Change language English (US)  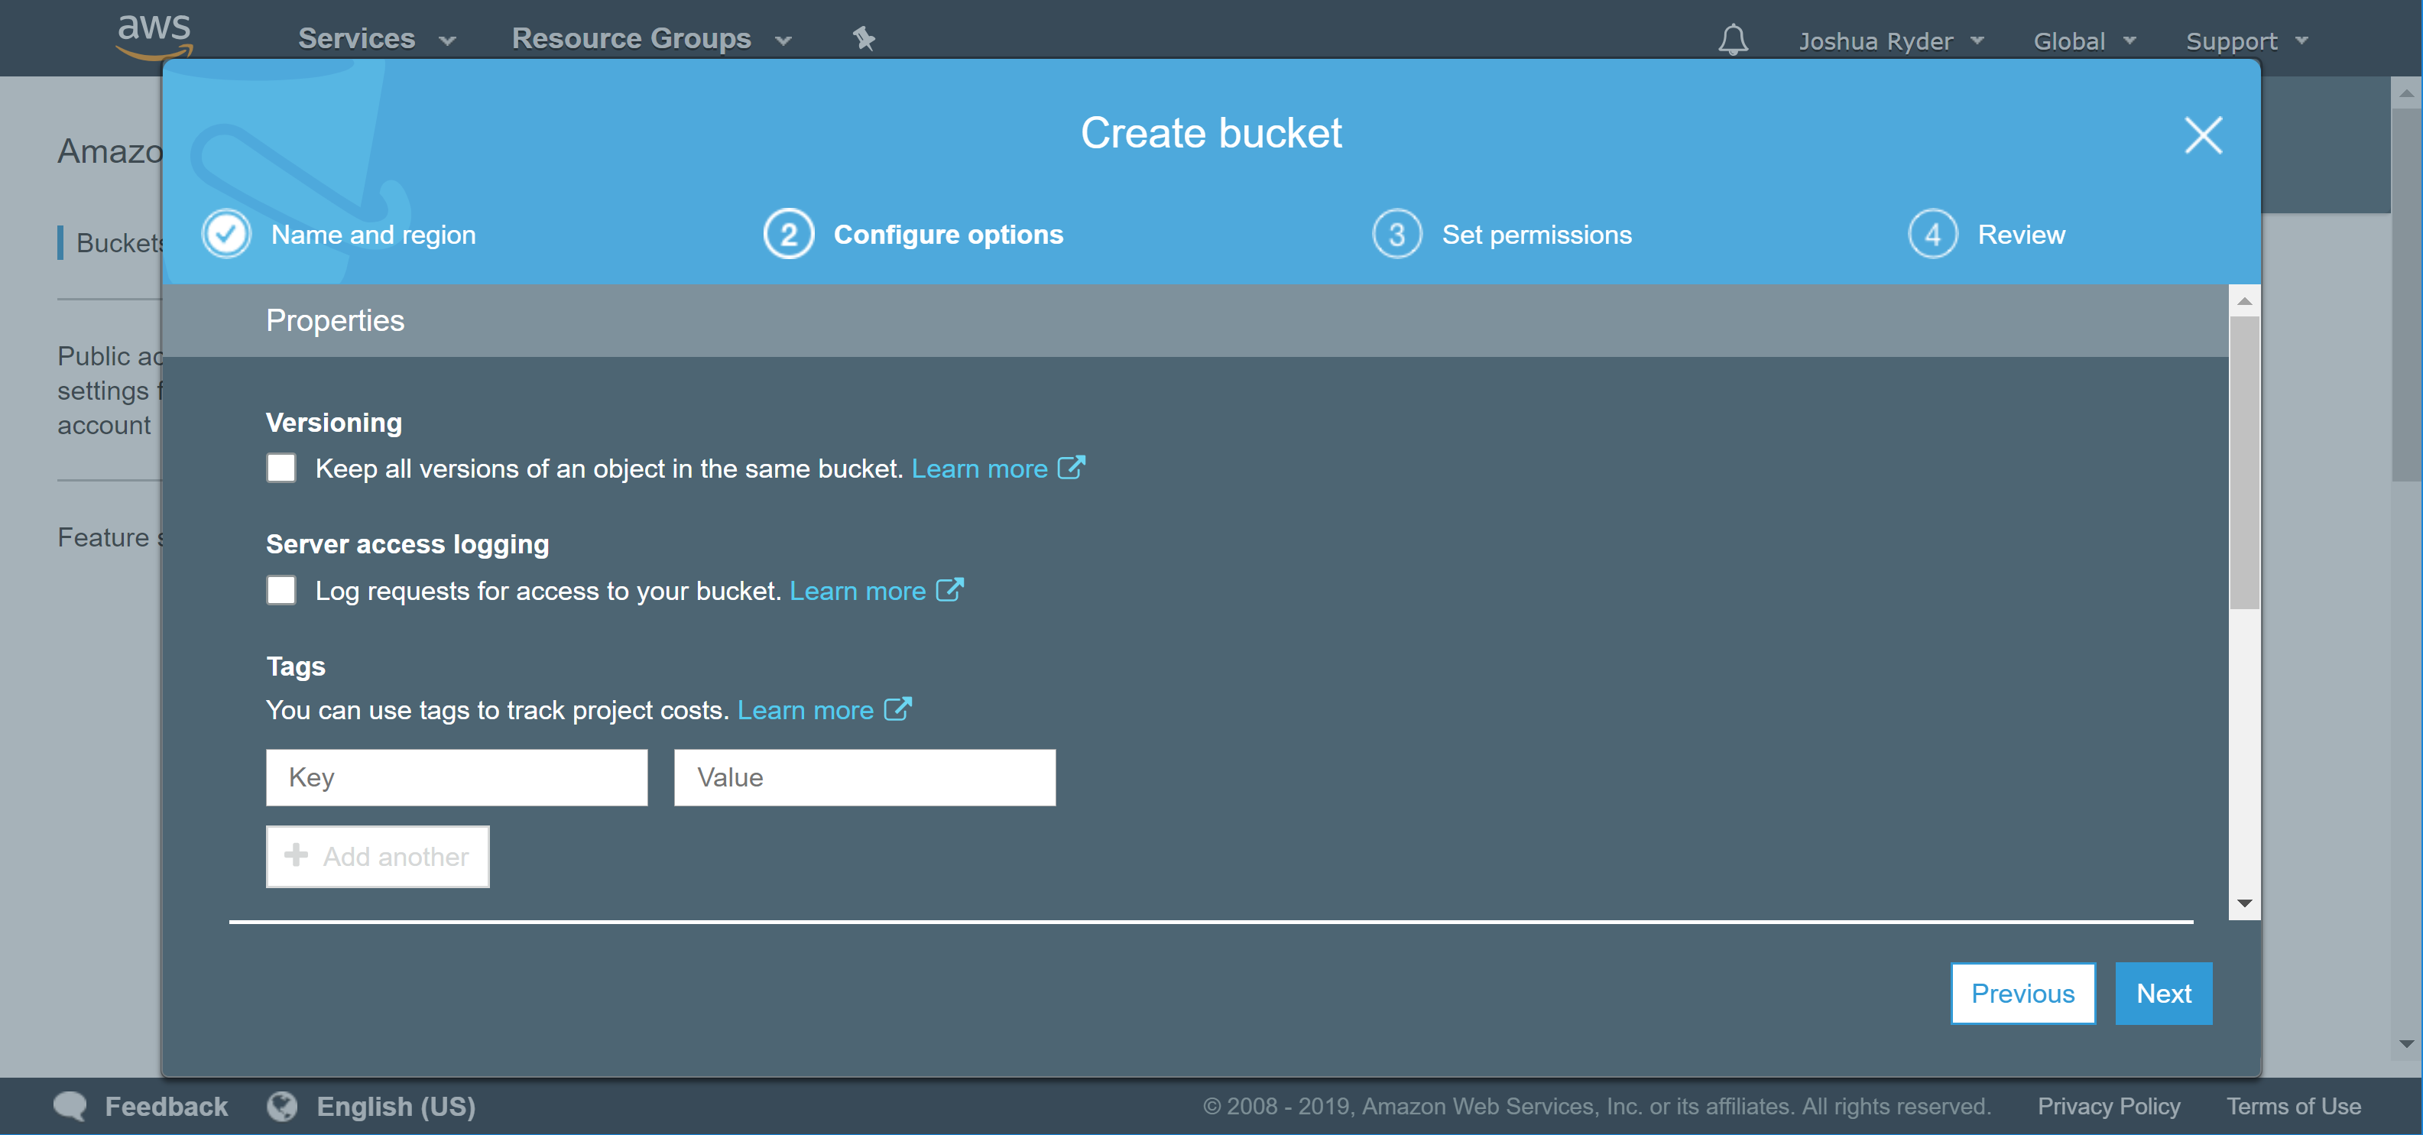click(395, 1106)
